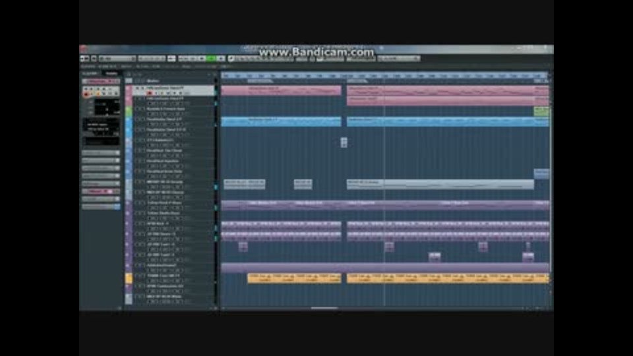Open the rightmost dropdown in the top toolbar
This screenshot has height=356, width=633.
[399, 59]
